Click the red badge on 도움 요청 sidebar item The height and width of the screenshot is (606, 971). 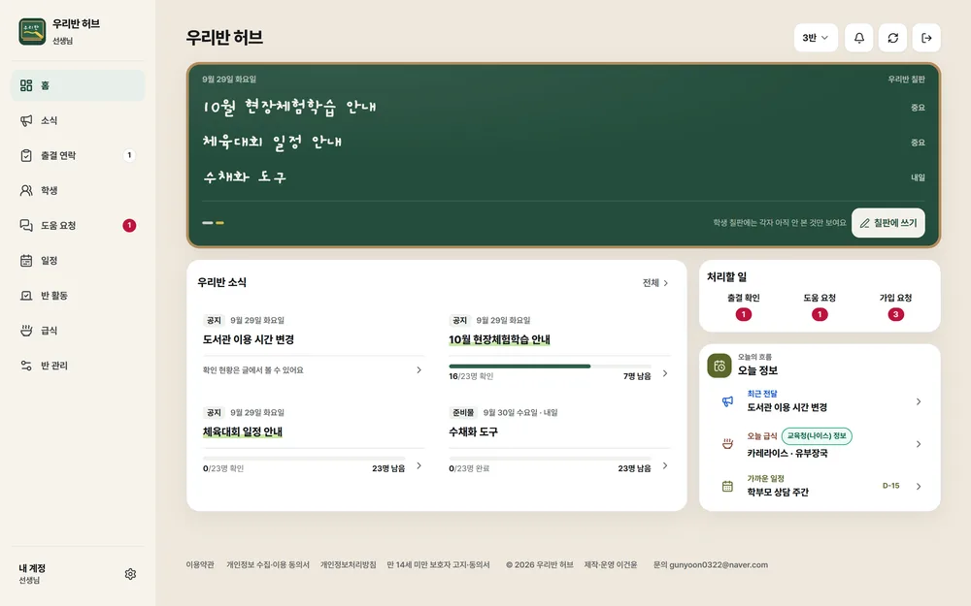[129, 225]
